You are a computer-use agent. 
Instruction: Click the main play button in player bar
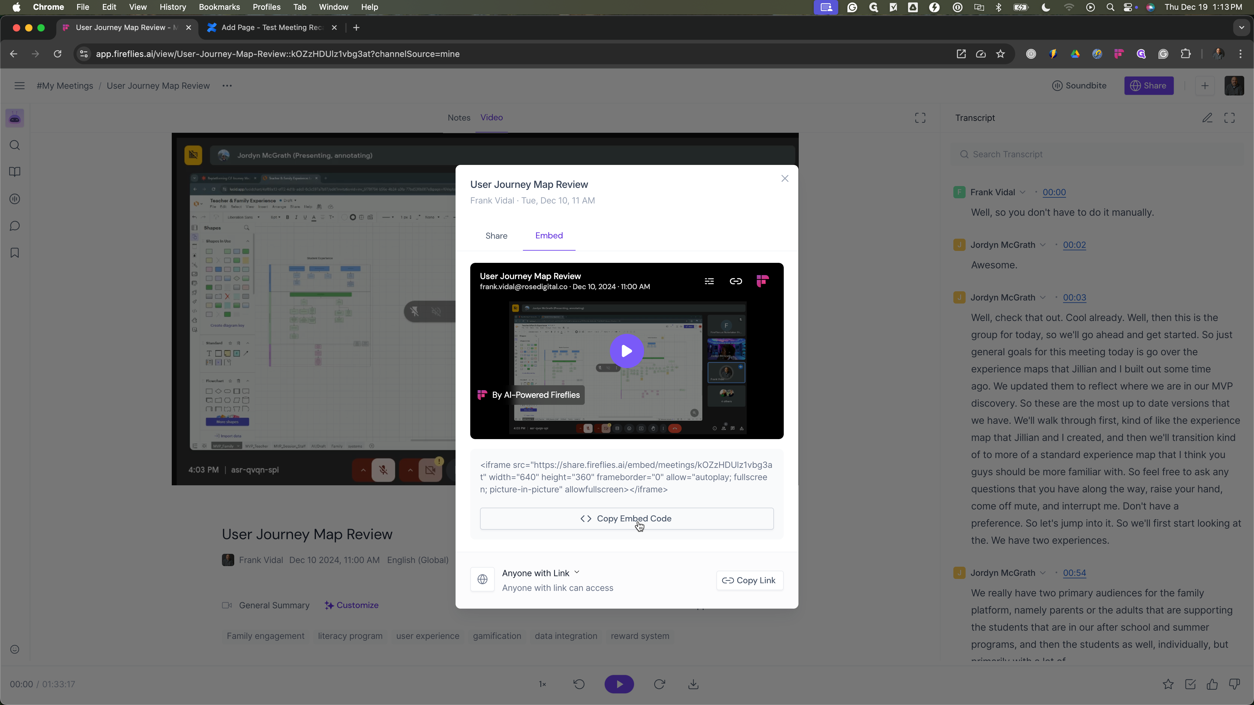(x=619, y=684)
